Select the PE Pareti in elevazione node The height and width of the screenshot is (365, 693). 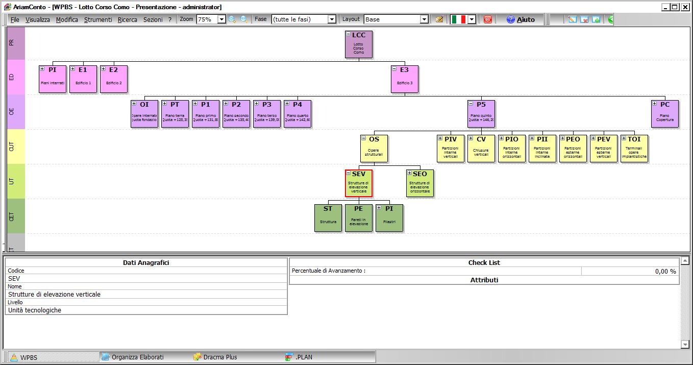(x=358, y=218)
